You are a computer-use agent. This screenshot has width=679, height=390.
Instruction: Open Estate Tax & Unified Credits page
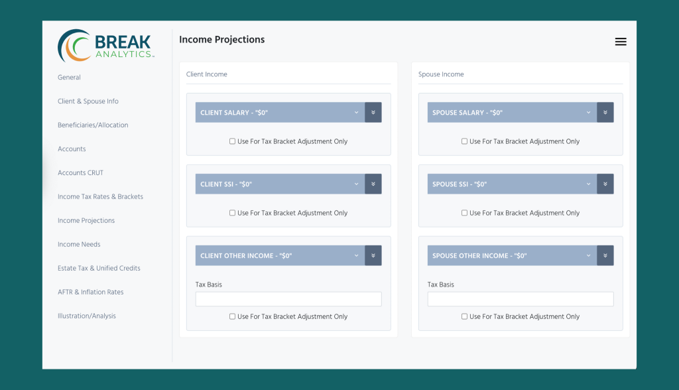(x=99, y=268)
